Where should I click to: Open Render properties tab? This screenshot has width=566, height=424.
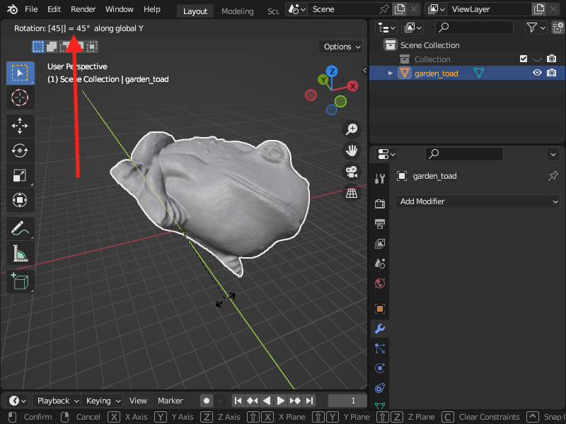point(380,204)
